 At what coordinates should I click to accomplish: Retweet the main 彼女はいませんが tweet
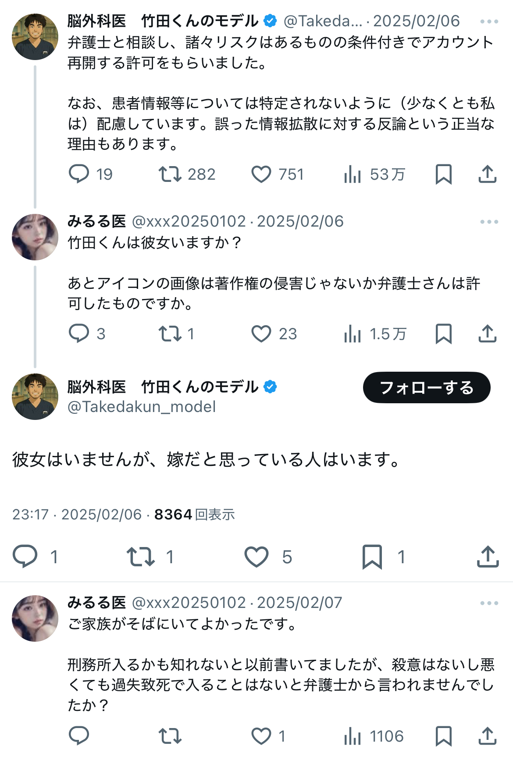(141, 557)
